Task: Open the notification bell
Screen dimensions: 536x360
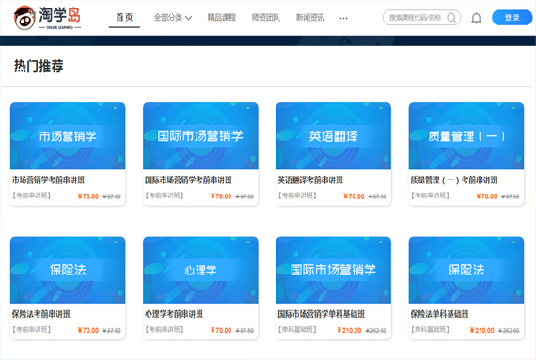Action: [x=476, y=18]
